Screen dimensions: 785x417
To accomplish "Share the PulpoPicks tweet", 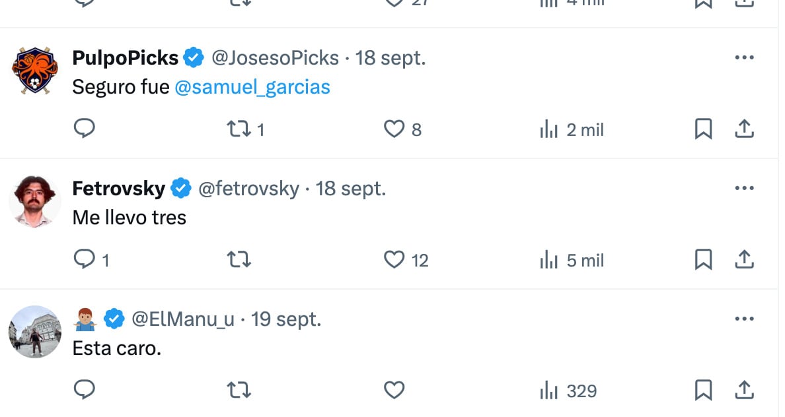I will pos(744,129).
